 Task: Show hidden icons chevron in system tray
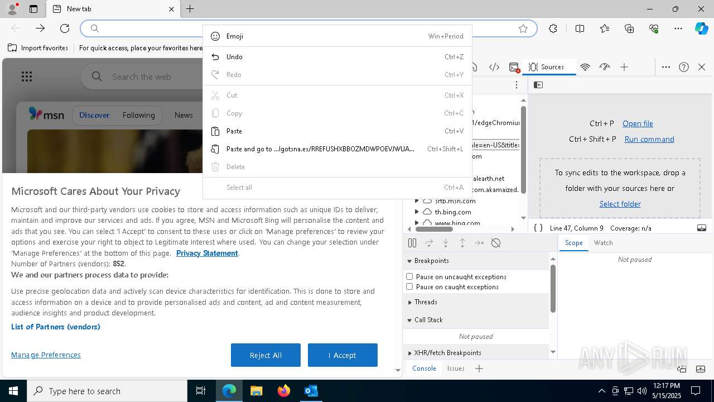(601, 391)
